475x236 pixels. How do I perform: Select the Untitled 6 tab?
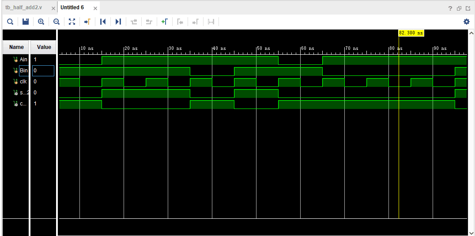click(72, 7)
